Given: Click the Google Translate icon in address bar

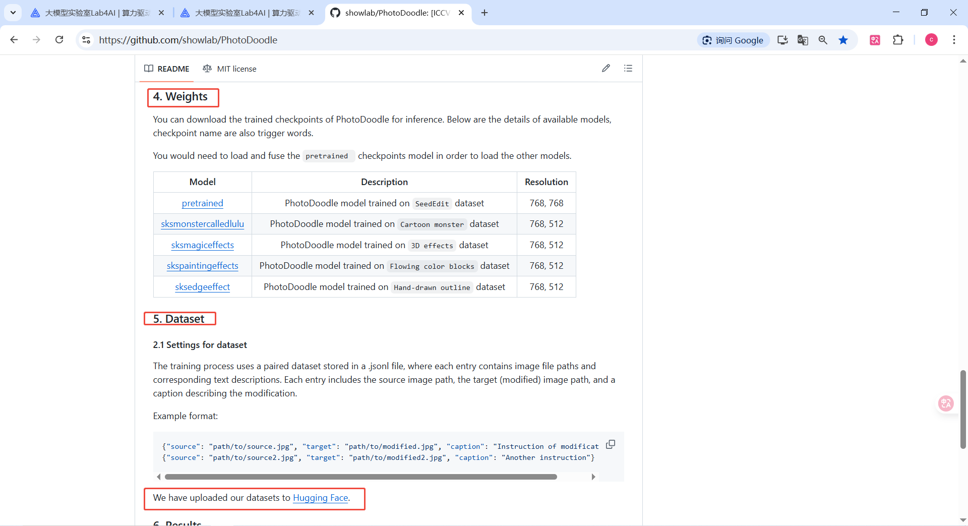Looking at the screenshot, I should point(803,40).
